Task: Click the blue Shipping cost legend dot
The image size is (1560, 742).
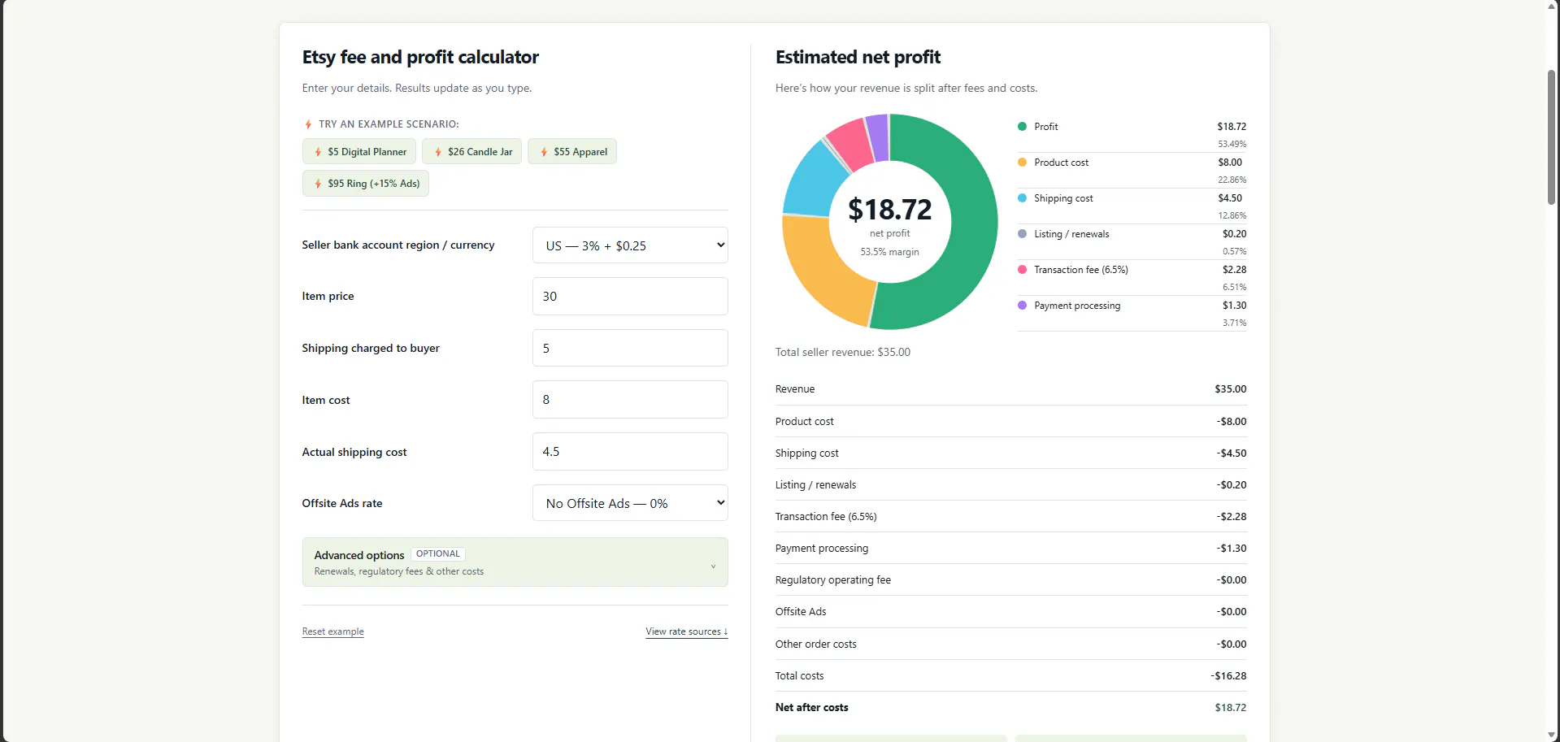Action: pos(1022,198)
